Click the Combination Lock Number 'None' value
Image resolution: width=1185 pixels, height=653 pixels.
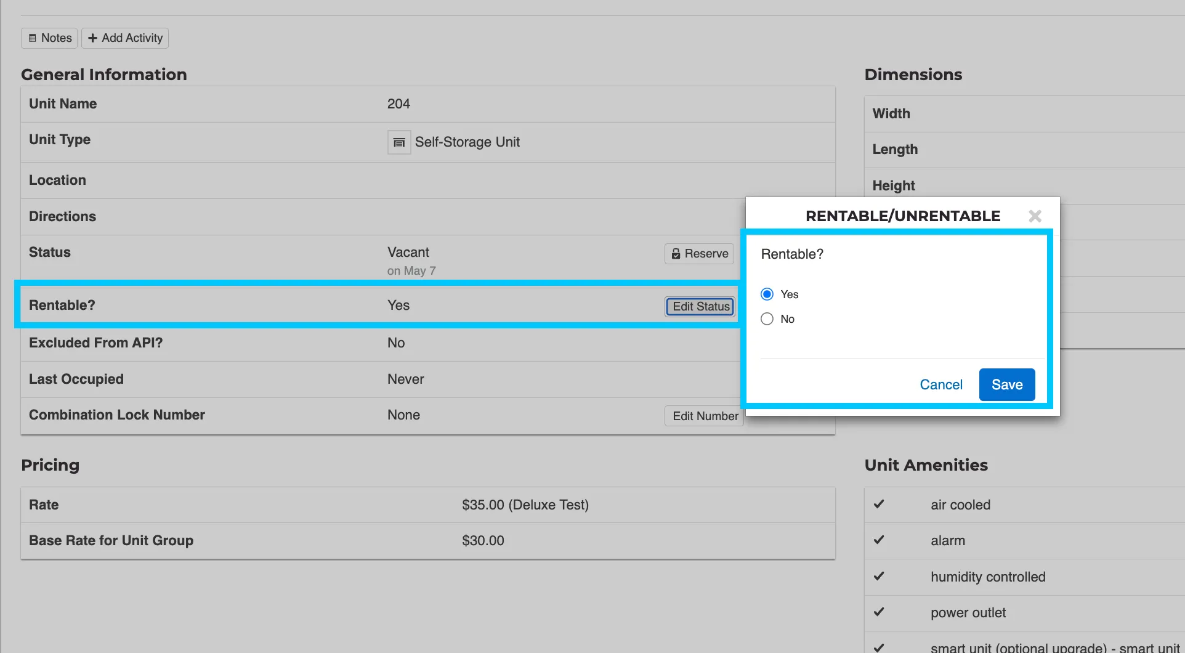click(x=403, y=415)
